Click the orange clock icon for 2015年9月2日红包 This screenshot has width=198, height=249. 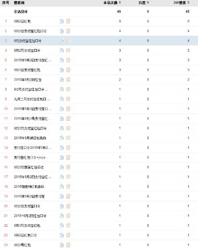tap(68, 79)
